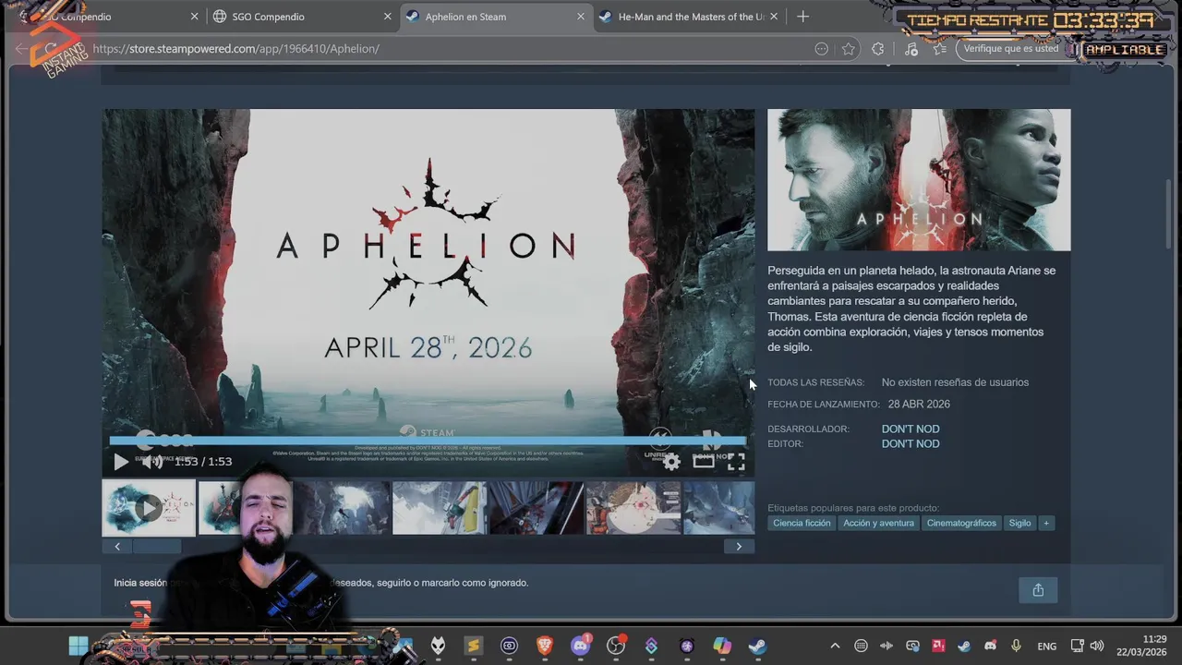Open Discord from the taskbar

click(581, 647)
